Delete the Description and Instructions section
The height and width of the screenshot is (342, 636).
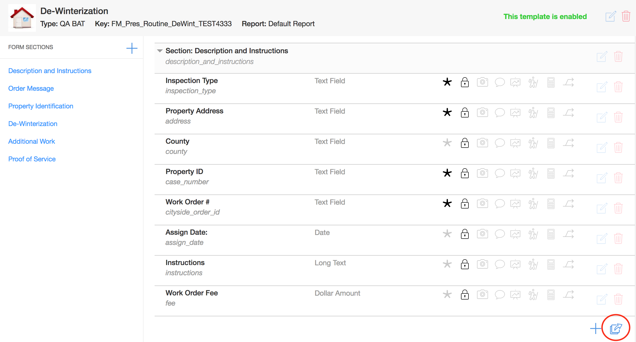point(618,57)
